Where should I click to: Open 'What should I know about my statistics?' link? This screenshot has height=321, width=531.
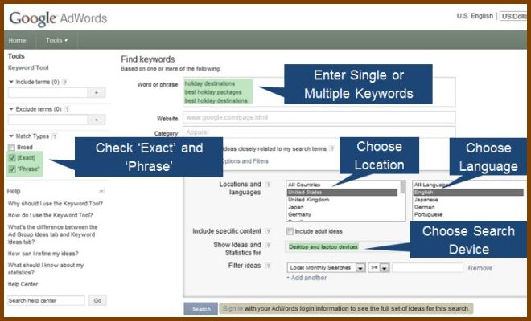46,269
